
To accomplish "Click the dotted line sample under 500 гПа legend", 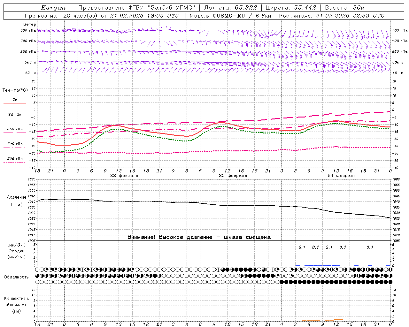I will (x=15, y=162).
